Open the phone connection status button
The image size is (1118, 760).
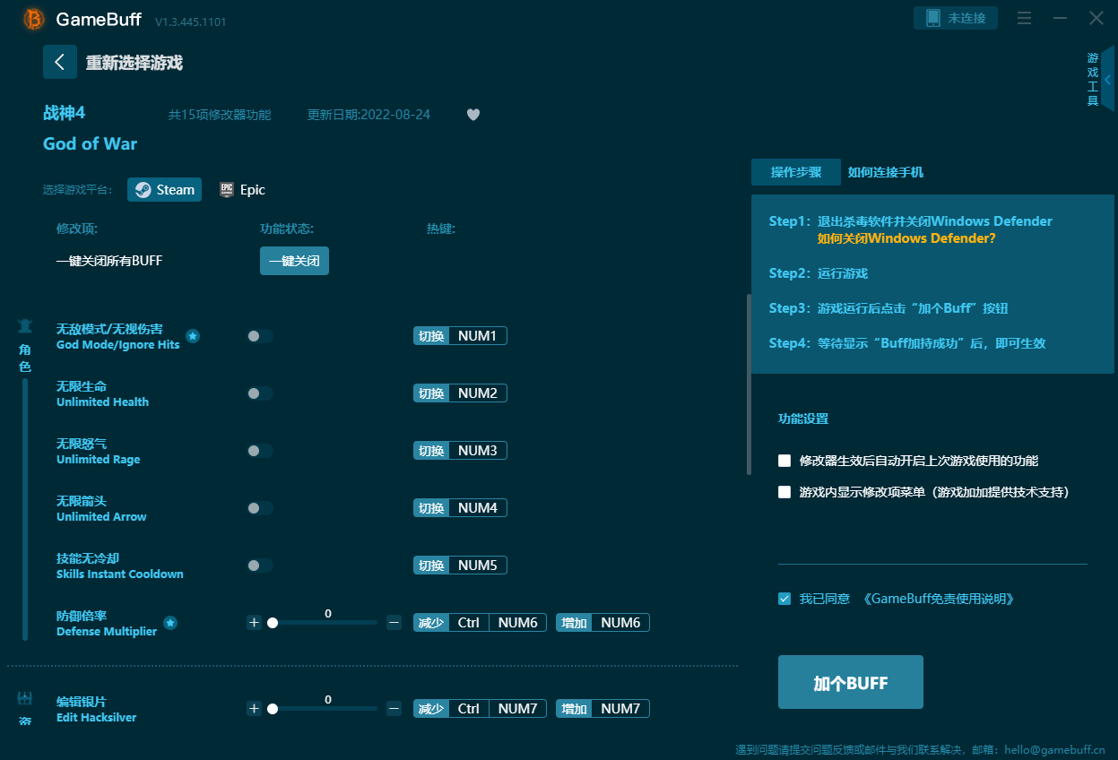click(x=956, y=18)
